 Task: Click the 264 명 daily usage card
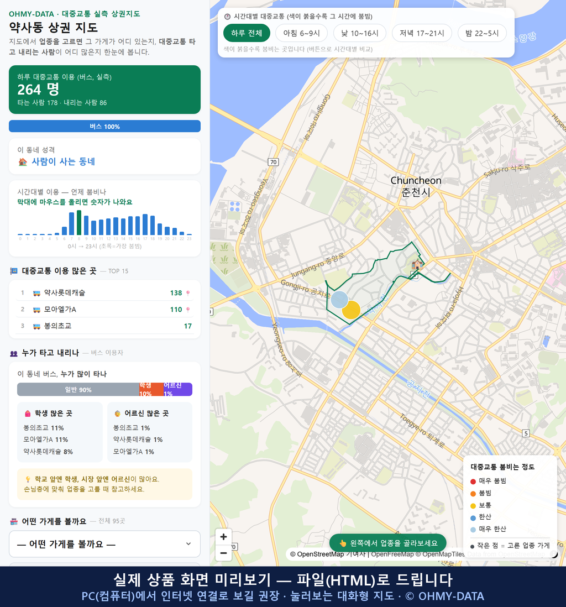pyautogui.click(x=104, y=90)
